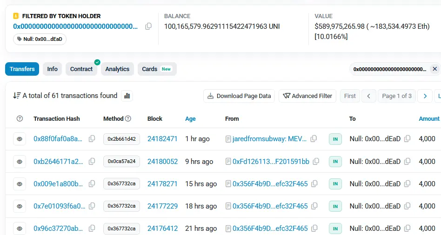The height and width of the screenshot is (235, 441).
Task: Click the Age column header
Action: 190,119
